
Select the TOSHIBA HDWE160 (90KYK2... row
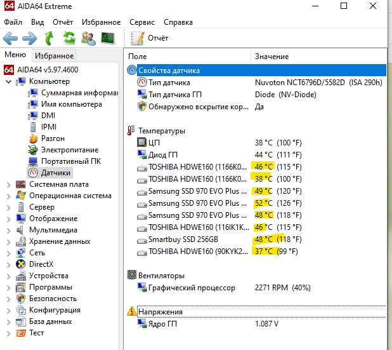tap(256, 252)
